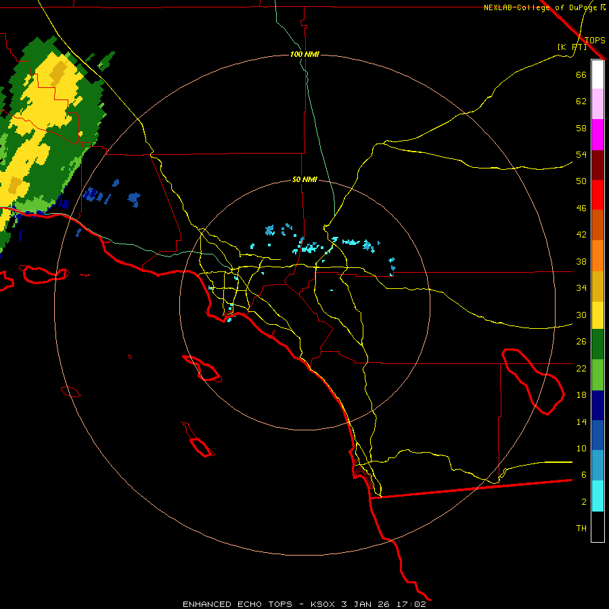Click the light pink 62 legend swatch
This screenshot has width=609, height=609.
597,104
